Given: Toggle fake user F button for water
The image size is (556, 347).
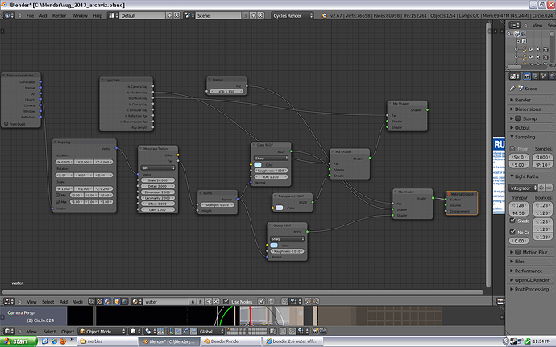Looking at the screenshot, I should (x=201, y=302).
